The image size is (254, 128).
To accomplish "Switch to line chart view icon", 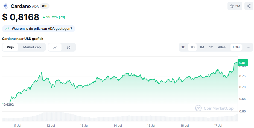I will (55, 47).
